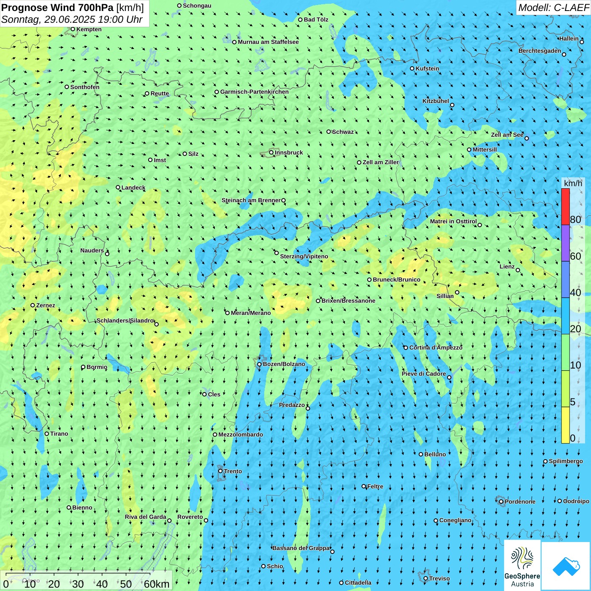The height and width of the screenshot is (591, 591).
Task: Select the Trento city label
Action: coord(233,471)
